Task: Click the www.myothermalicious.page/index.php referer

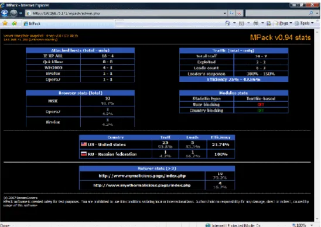Action: click(x=142, y=185)
